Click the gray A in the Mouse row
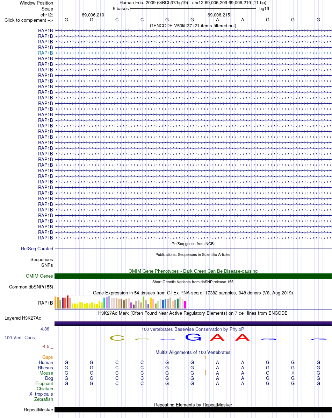 point(293,373)
